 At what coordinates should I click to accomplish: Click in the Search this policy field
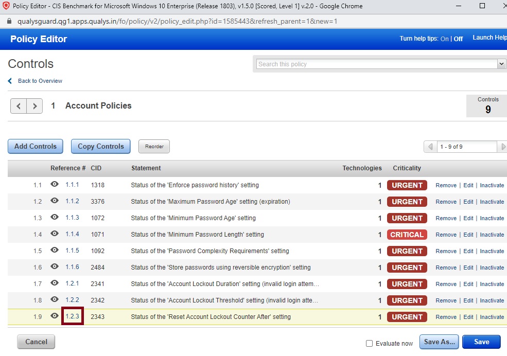pos(377,64)
